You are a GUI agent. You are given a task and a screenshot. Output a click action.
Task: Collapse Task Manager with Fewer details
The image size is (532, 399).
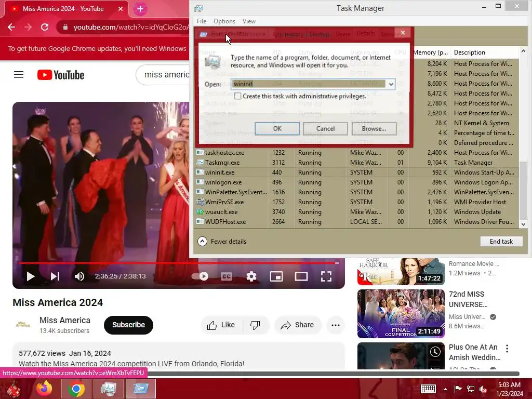[x=222, y=242]
